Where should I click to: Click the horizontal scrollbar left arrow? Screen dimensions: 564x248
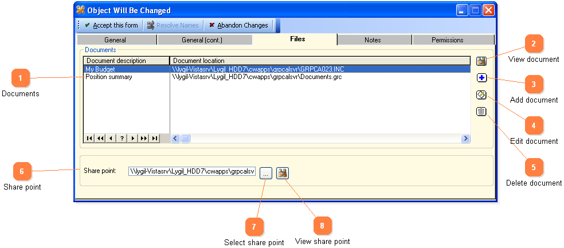175,139
